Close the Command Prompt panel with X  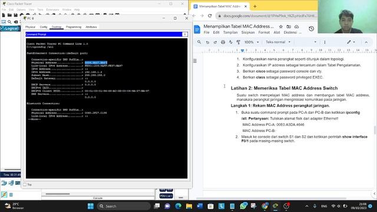184,34
